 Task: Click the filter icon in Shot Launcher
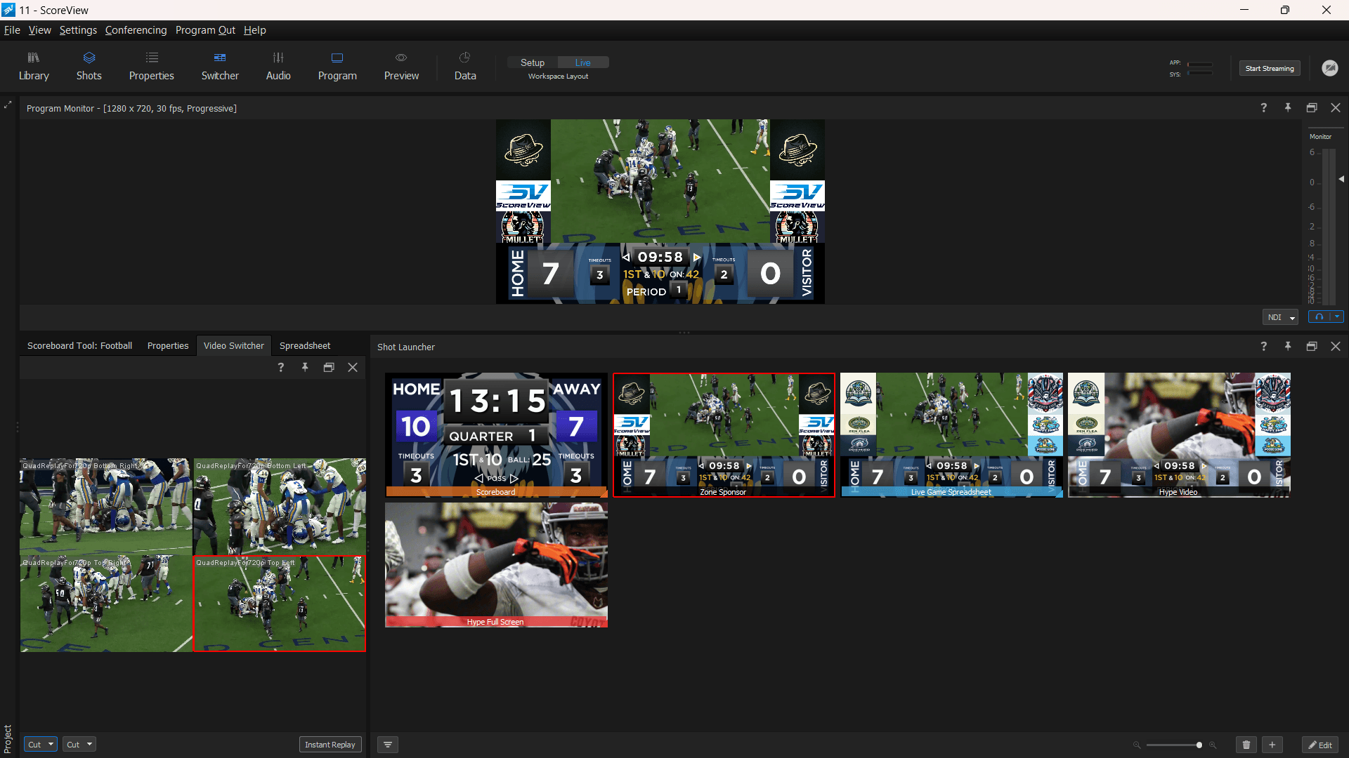[387, 745]
